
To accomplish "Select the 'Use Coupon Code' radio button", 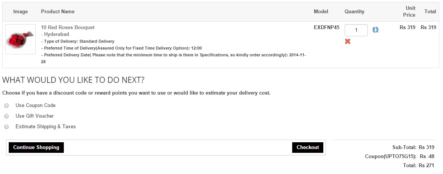I will pos(6,106).
